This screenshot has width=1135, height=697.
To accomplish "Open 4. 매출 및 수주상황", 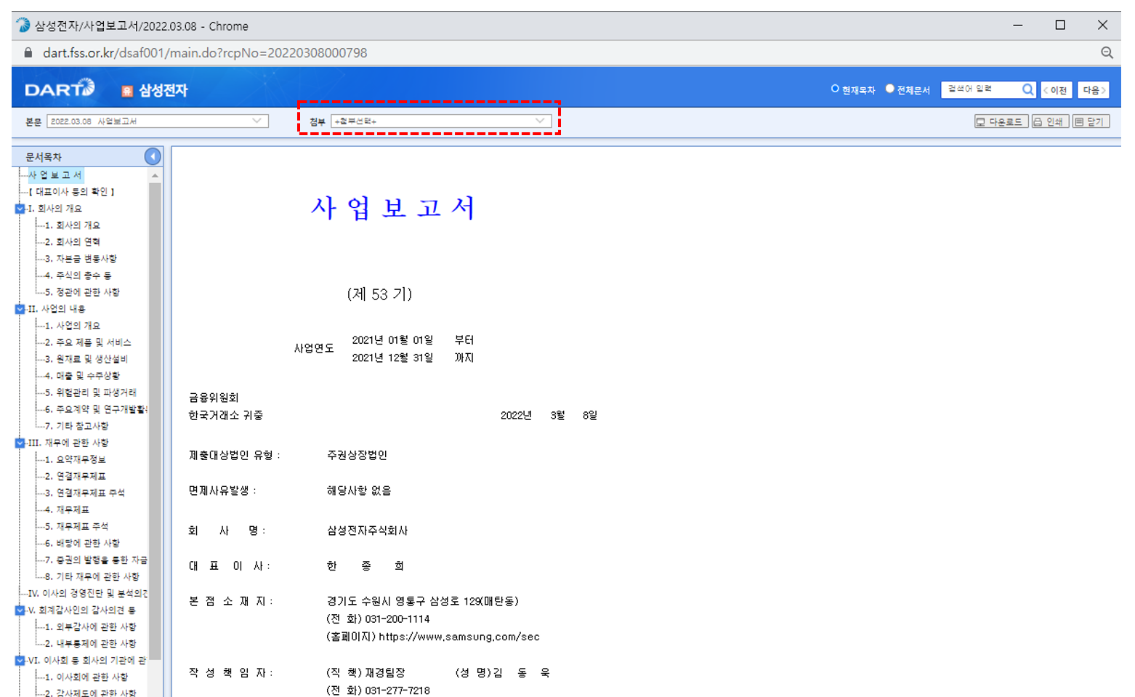I will click(x=82, y=376).
